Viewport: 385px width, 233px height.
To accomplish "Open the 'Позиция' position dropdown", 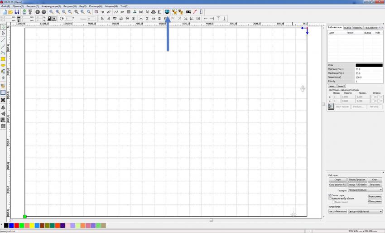I will (x=365, y=190).
